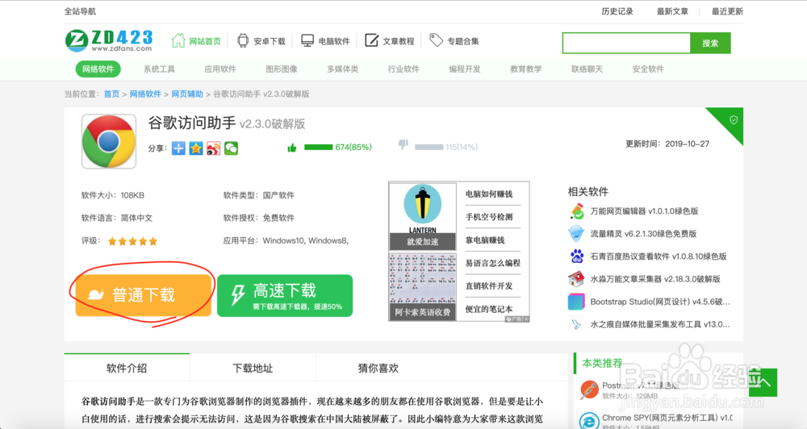Open 全站导航 link
The width and height of the screenshot is (807, 429).
point(80,11)
